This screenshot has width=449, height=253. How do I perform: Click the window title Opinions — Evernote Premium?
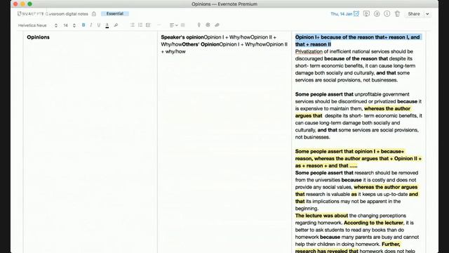point(224,4)
